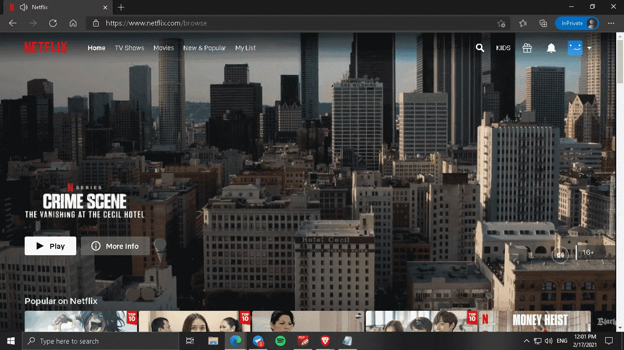Open Task View
Screen dimensions: 624x350
coord(190,341)
